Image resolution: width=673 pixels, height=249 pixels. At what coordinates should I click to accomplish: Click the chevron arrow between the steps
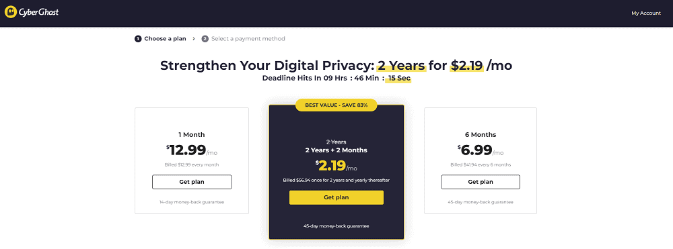point(194,39)
